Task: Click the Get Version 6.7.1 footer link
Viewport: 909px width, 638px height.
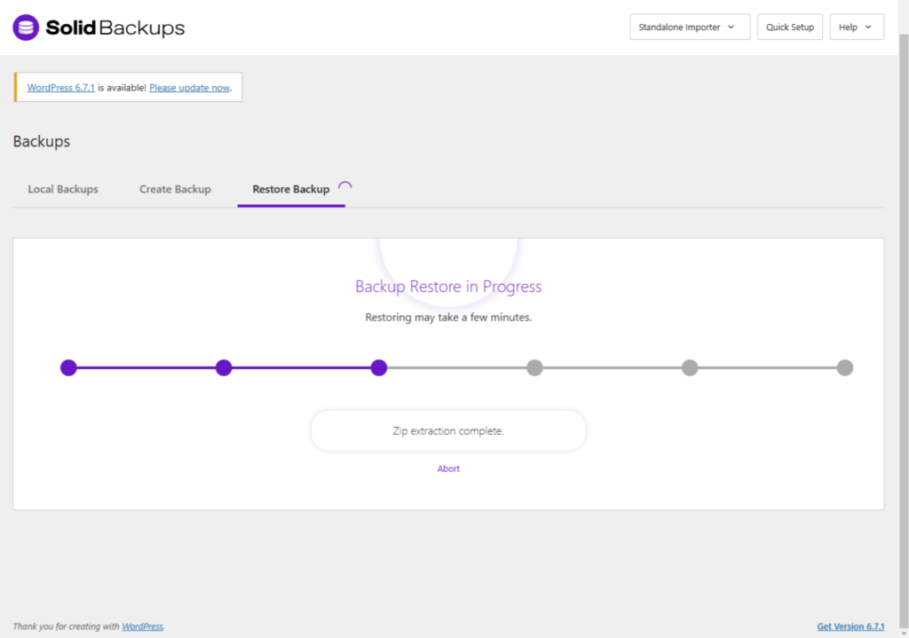Action: 850,626
